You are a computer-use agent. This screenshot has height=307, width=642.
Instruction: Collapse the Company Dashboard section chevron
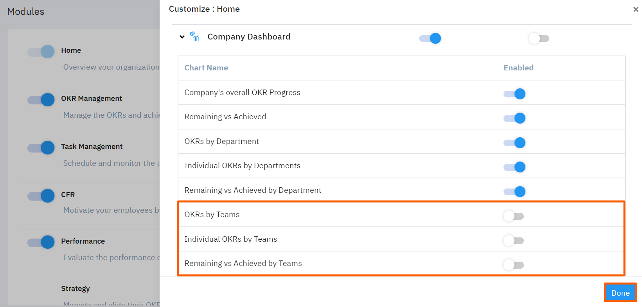[182, 37]
